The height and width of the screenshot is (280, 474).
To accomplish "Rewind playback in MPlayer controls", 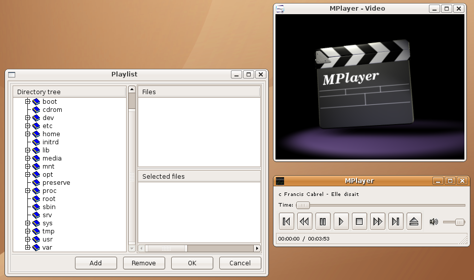I will pos(304,222).
